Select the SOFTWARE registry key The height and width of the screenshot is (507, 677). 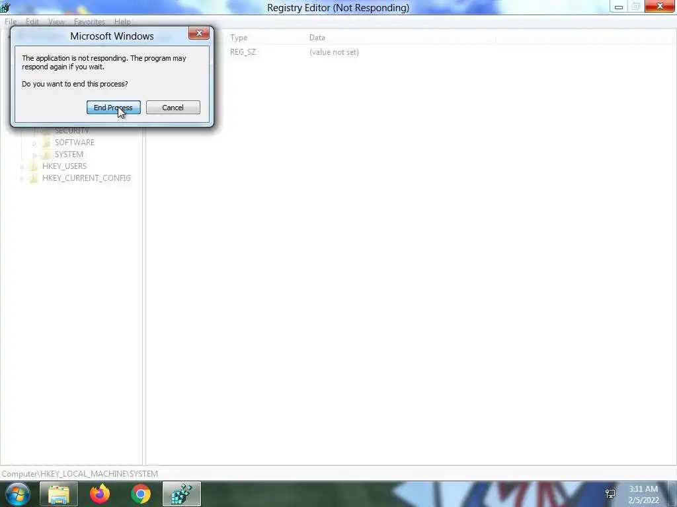coord(74,143)
